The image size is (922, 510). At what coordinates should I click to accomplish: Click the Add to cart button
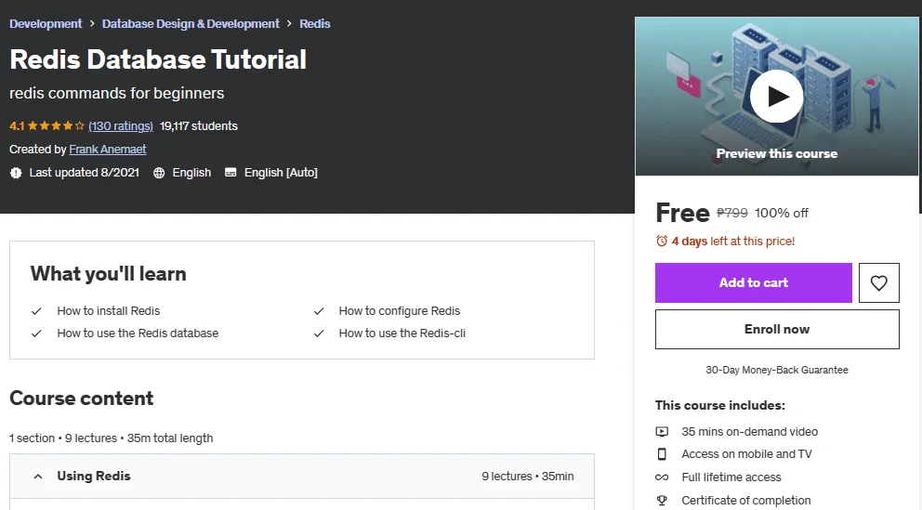coord(753,282)
